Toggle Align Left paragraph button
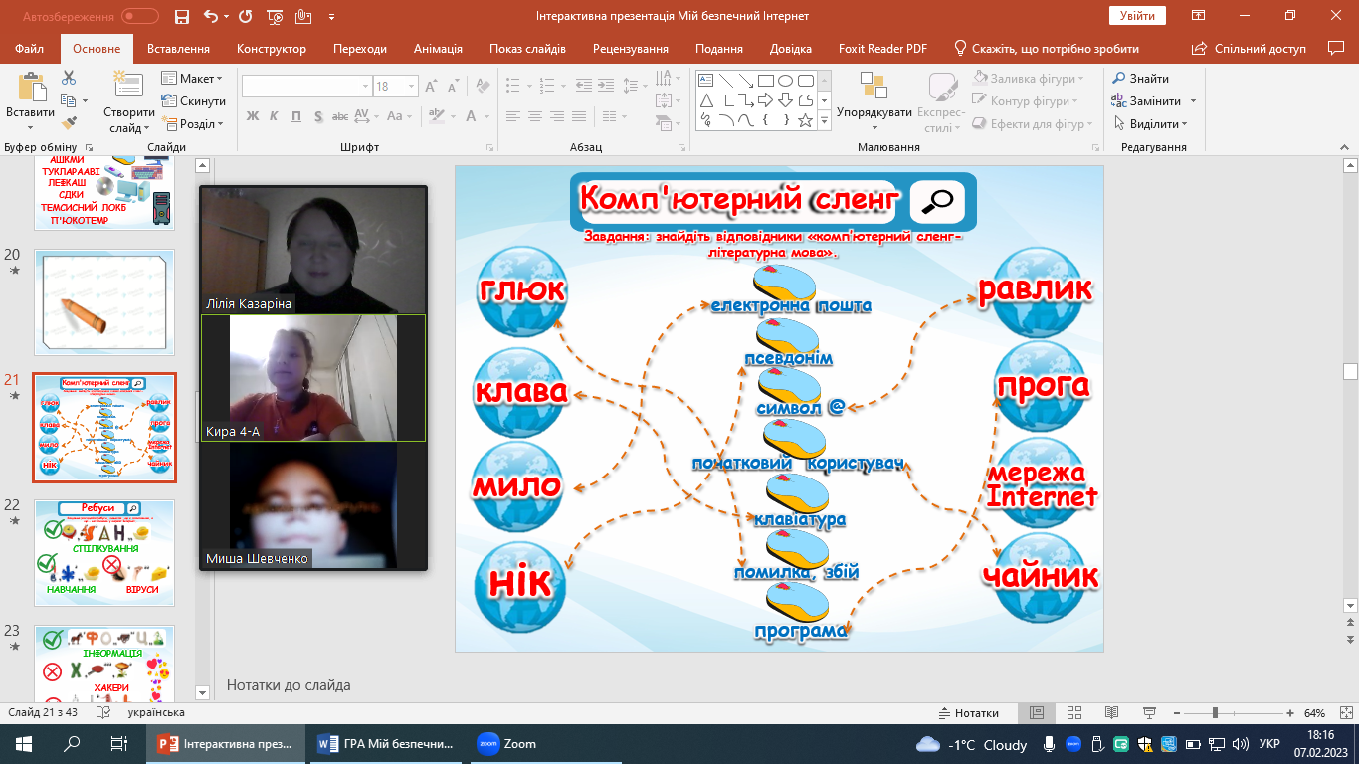 (x=513, y=116)
